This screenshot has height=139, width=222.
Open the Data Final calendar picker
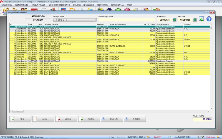coord(195,20)
